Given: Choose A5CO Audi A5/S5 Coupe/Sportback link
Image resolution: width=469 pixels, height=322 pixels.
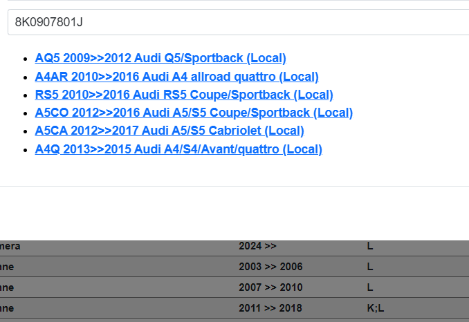Looking at the screenshot, I should [x=194, y=113].
